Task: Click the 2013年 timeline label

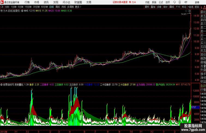Action: tap(4, 132)
